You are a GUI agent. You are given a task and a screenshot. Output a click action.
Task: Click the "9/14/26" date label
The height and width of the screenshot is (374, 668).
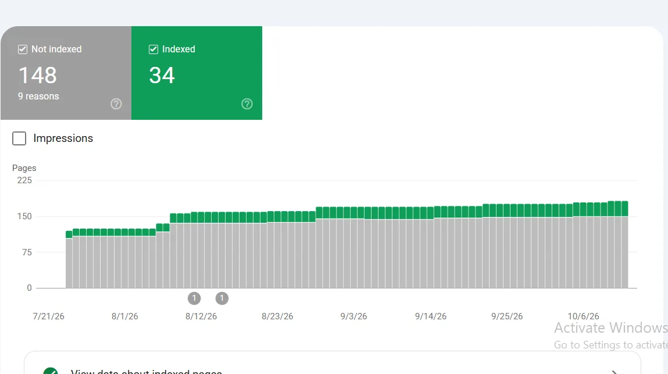pos(431,316)
